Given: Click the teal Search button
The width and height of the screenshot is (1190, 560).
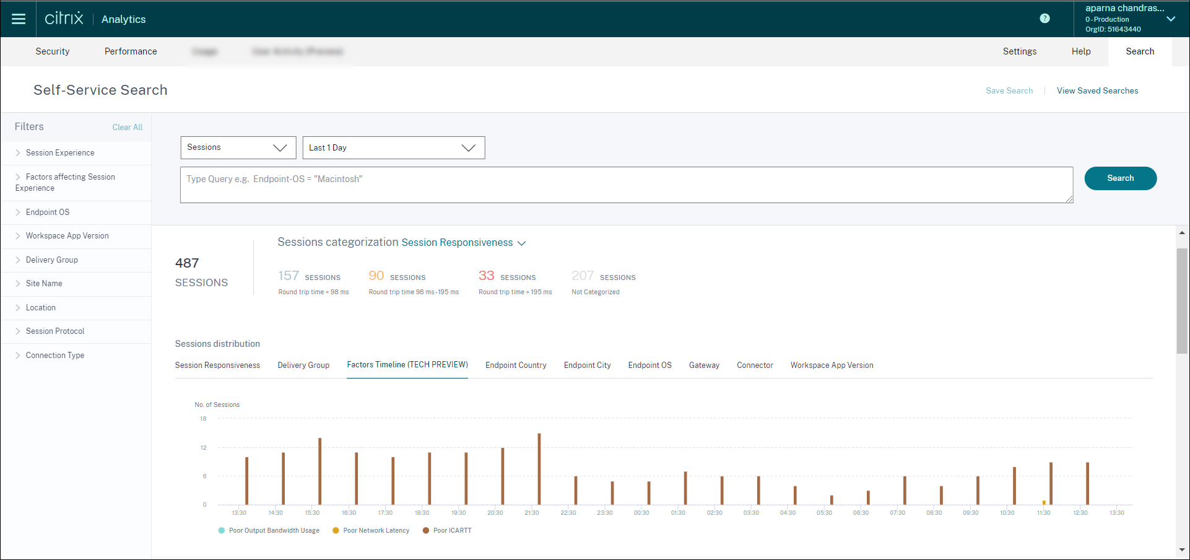Looking at the screenshot, I should 1120,178.
